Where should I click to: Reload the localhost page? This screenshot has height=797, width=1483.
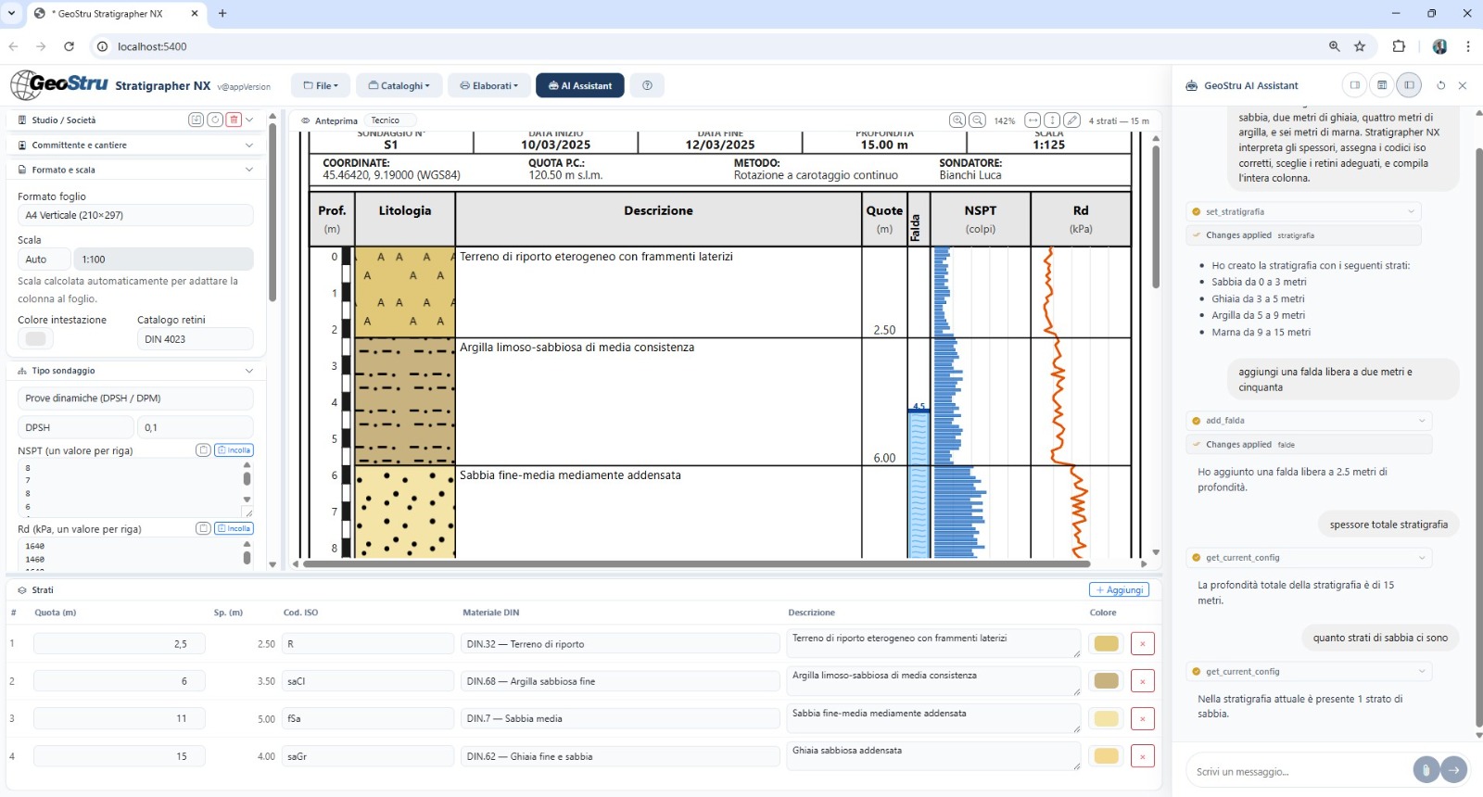tap(69, 46)
